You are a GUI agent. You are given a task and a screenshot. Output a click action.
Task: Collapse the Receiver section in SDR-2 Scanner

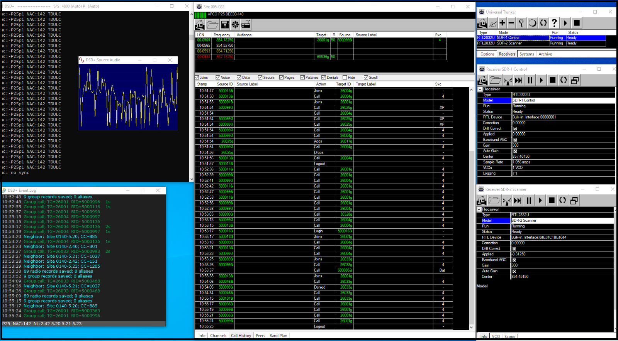479,209
